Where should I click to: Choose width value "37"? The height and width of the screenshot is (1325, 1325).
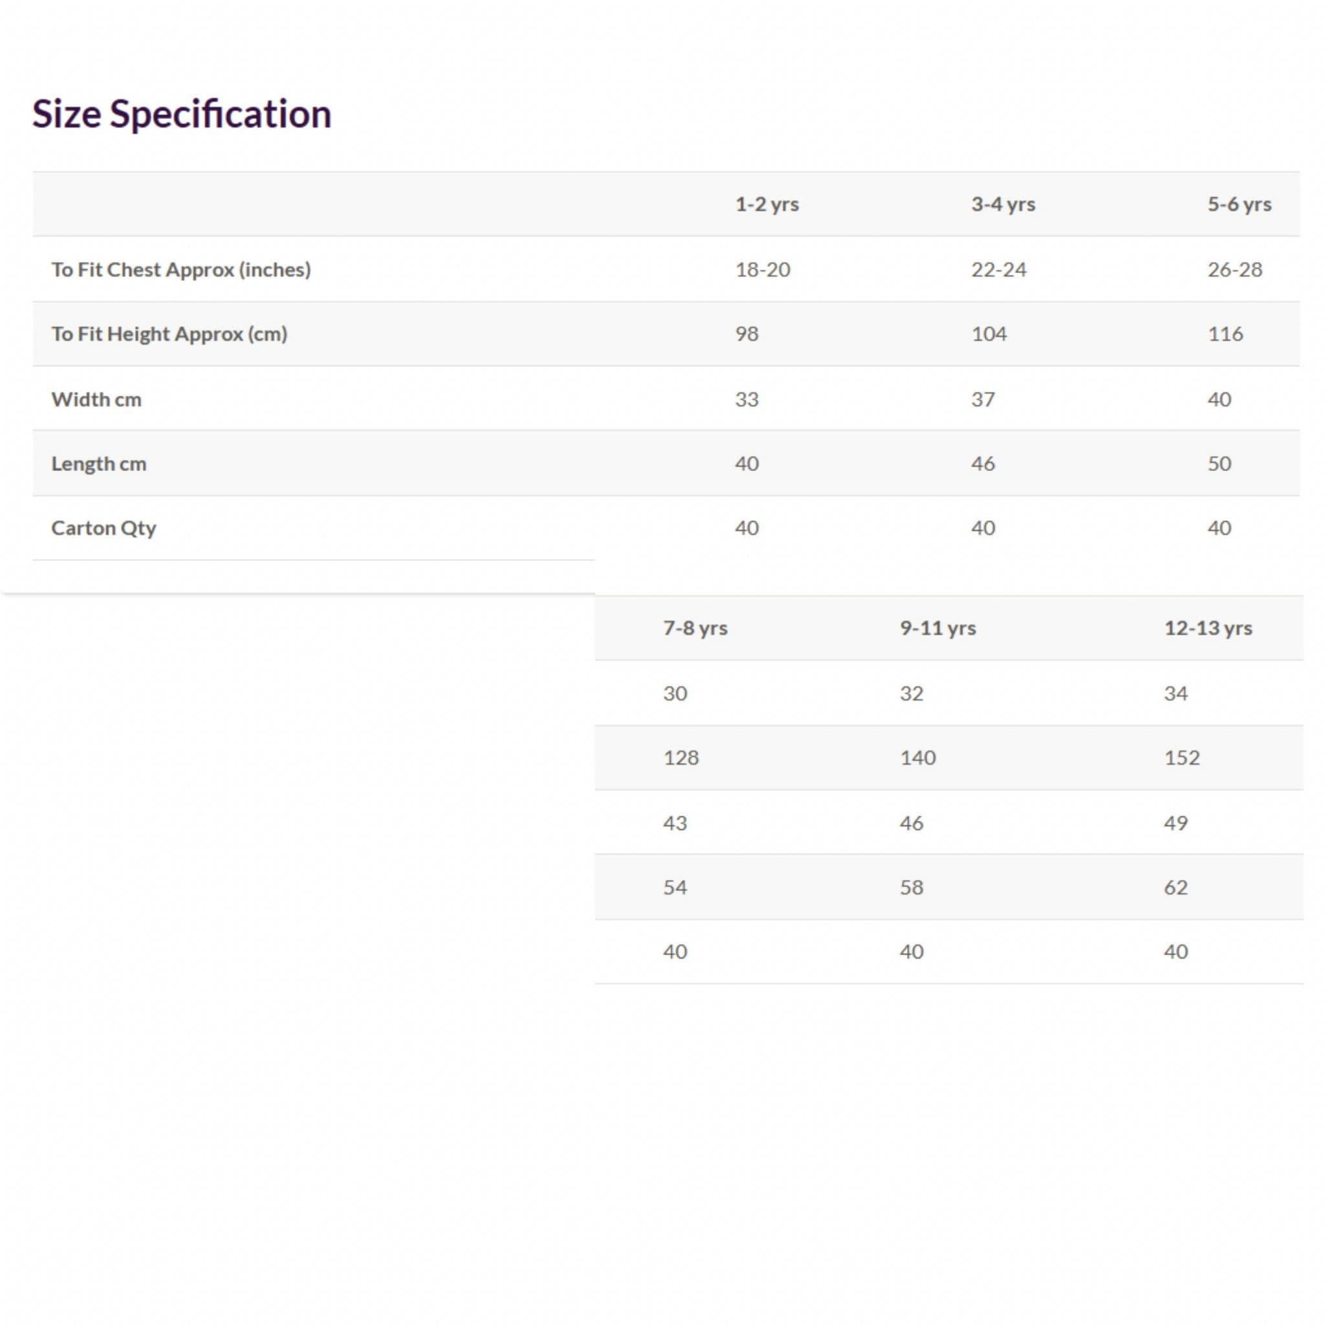tap(983, 399)
